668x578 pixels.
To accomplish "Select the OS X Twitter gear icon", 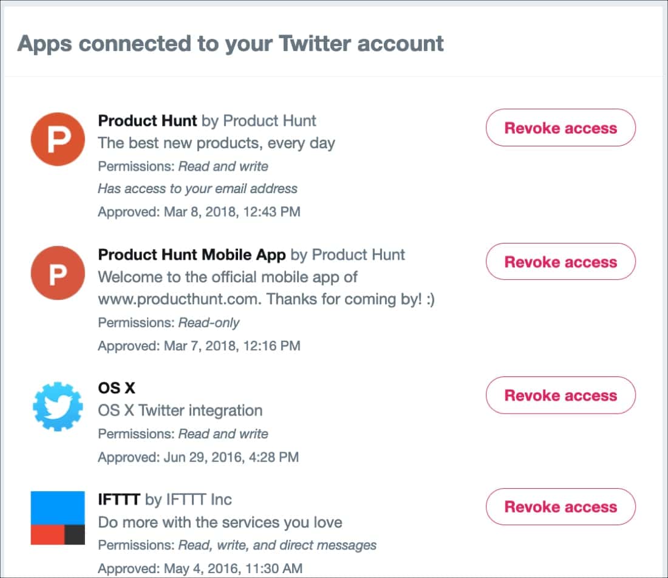I will pyautogui.click(x=58, y=406).
